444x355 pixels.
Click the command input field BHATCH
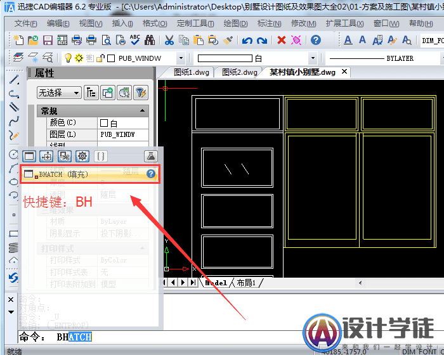point(230,337)
